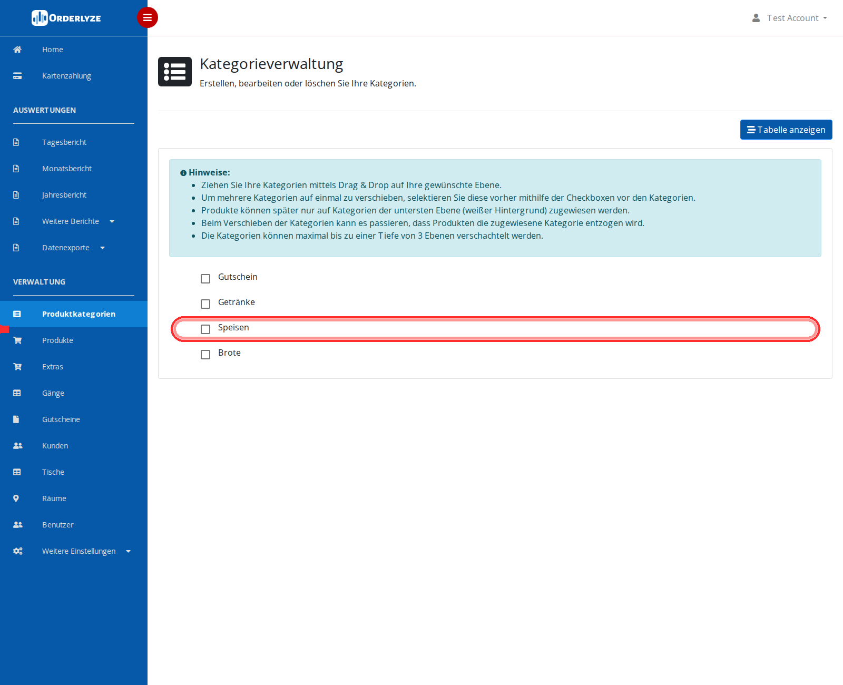Click the Kartenzahlung credit card icon

[x=17, y=76]
